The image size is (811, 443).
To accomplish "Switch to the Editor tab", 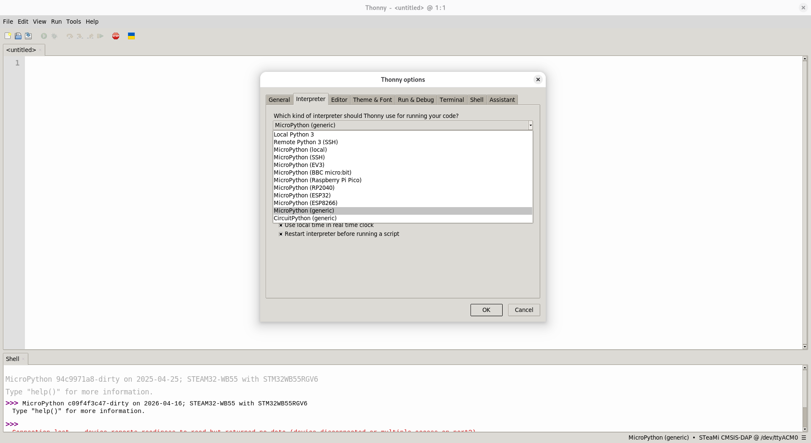I will 339,100.
